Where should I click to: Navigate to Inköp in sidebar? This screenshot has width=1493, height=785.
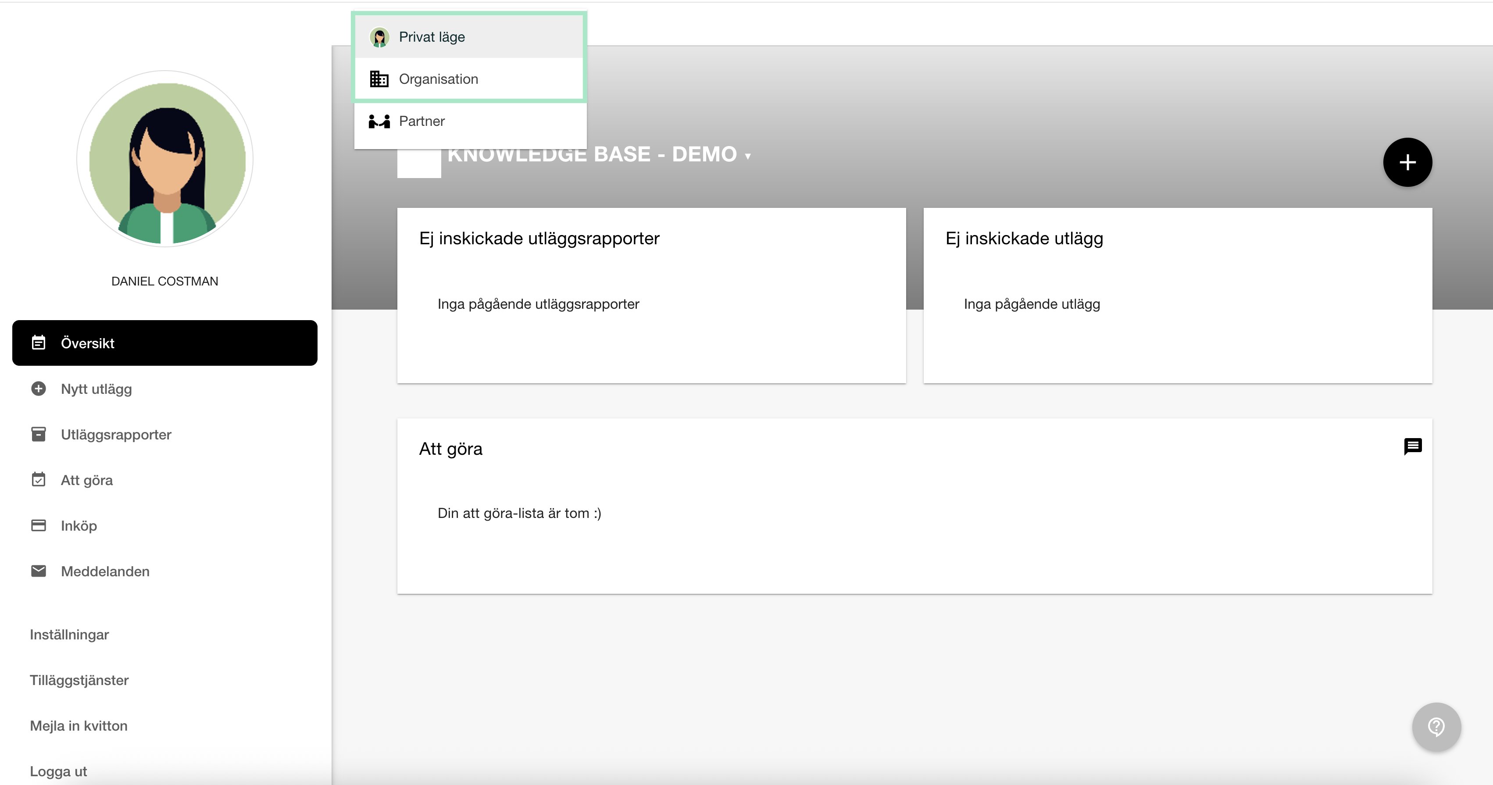click(164, 525)
